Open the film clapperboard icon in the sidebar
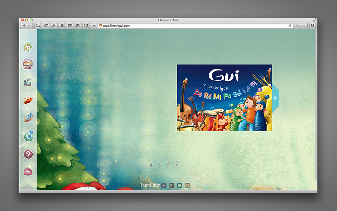337x211 pixels. [28, 82]
